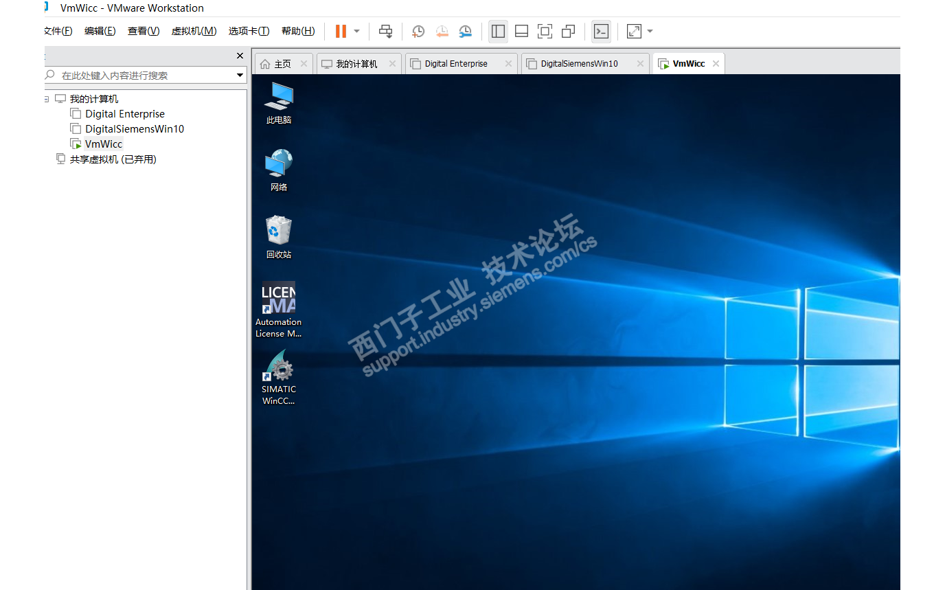
Task: Open the 虚拟机(M) menu
Action: coord(194,31)
